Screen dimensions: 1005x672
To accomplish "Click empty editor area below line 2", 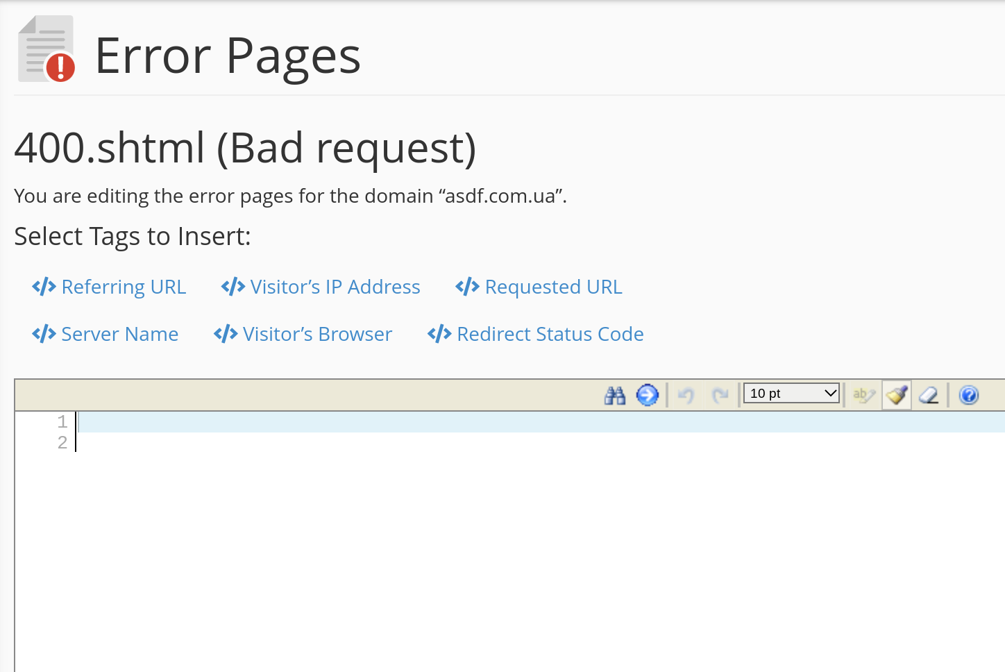I will 486,555.
